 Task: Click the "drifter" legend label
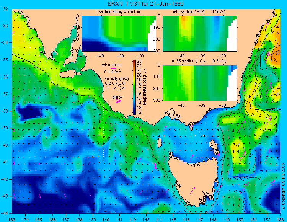pyautogui.click(x=118, y=97)
